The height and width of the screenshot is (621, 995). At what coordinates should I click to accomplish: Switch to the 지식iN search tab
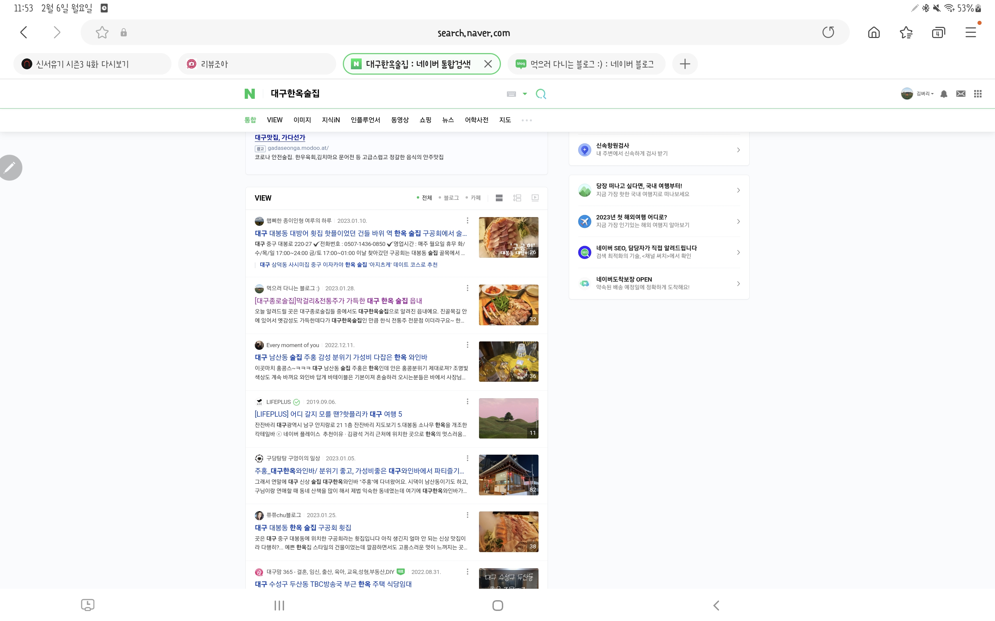(331, 120)
